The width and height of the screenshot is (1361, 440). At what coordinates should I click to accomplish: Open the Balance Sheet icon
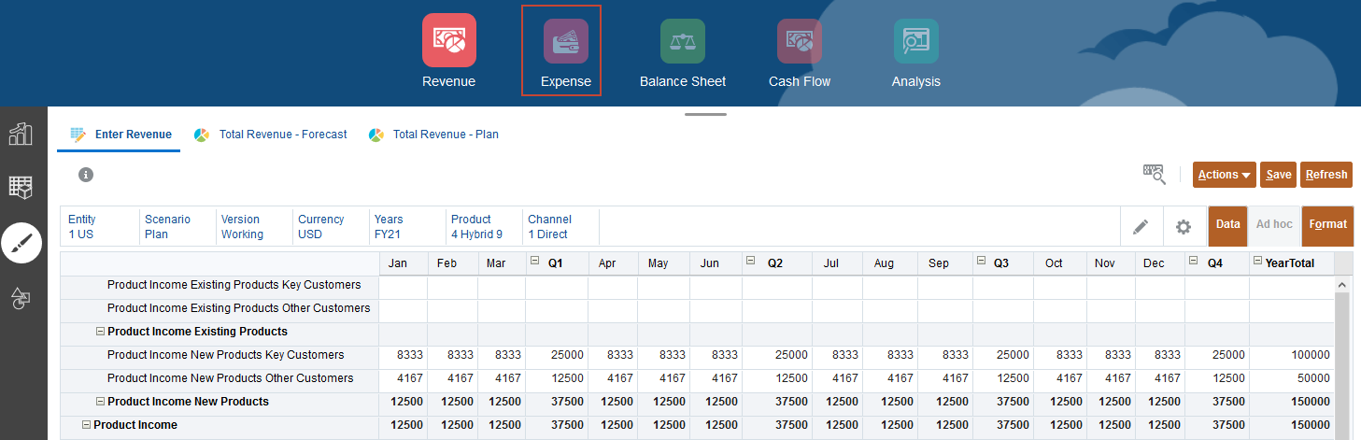(x=682, y=41)
